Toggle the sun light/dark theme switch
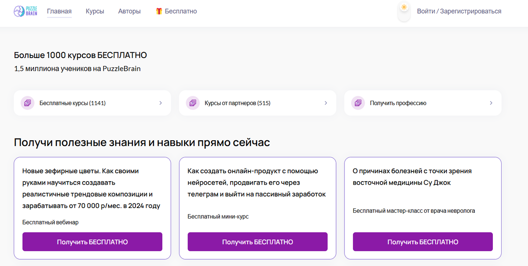The height and width of the screenshot is (266, 528). point(404,8)
